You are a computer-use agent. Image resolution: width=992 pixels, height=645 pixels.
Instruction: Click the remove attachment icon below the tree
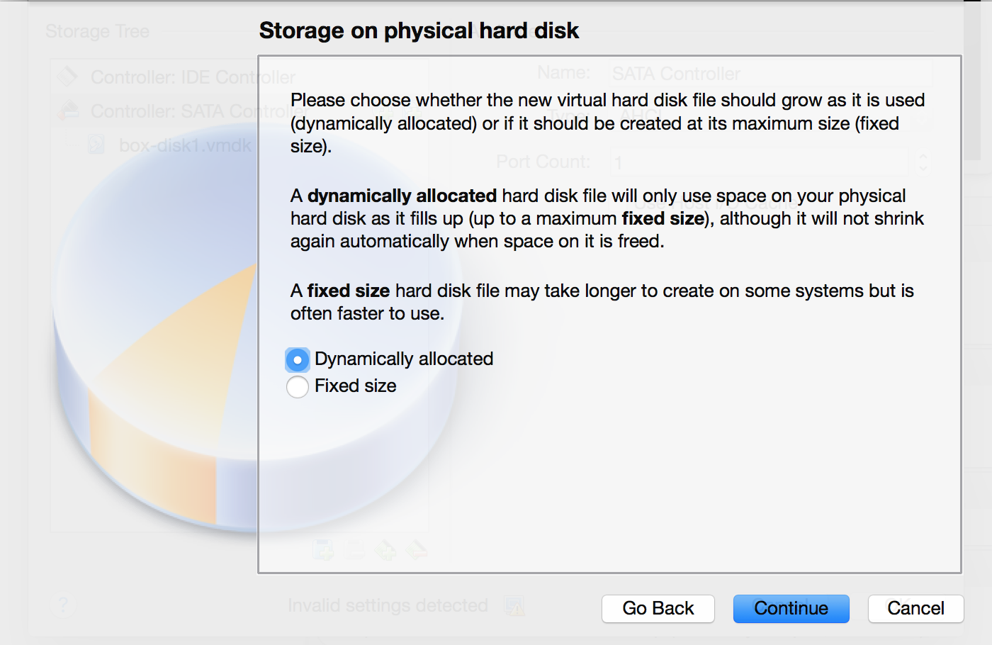point(417,549)
